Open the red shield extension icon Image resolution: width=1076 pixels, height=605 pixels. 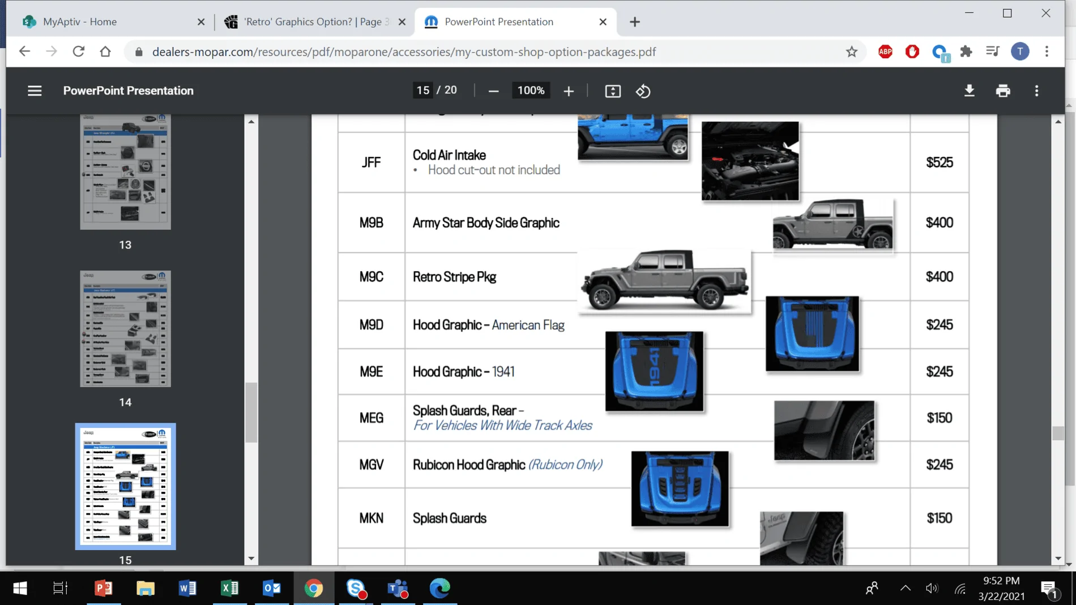click(912, 52)
